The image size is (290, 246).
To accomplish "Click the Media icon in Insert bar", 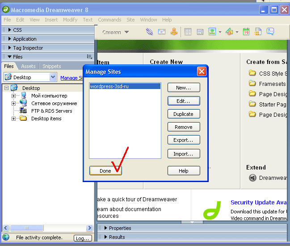I will tap(229, 32).
